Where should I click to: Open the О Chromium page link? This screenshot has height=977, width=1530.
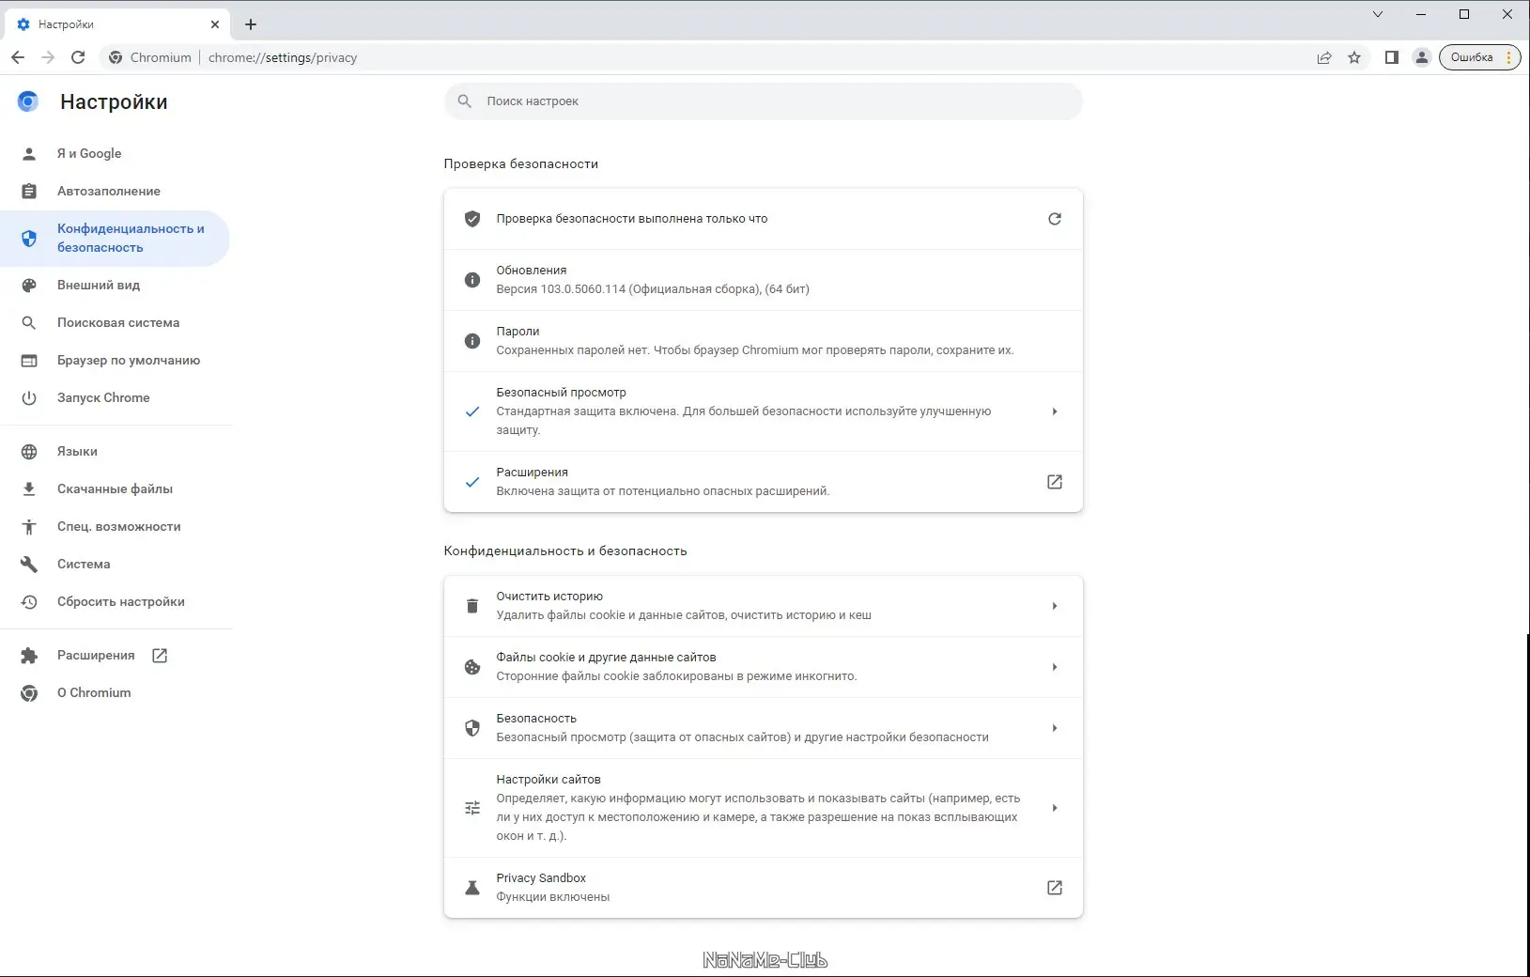tap(94, 692)
